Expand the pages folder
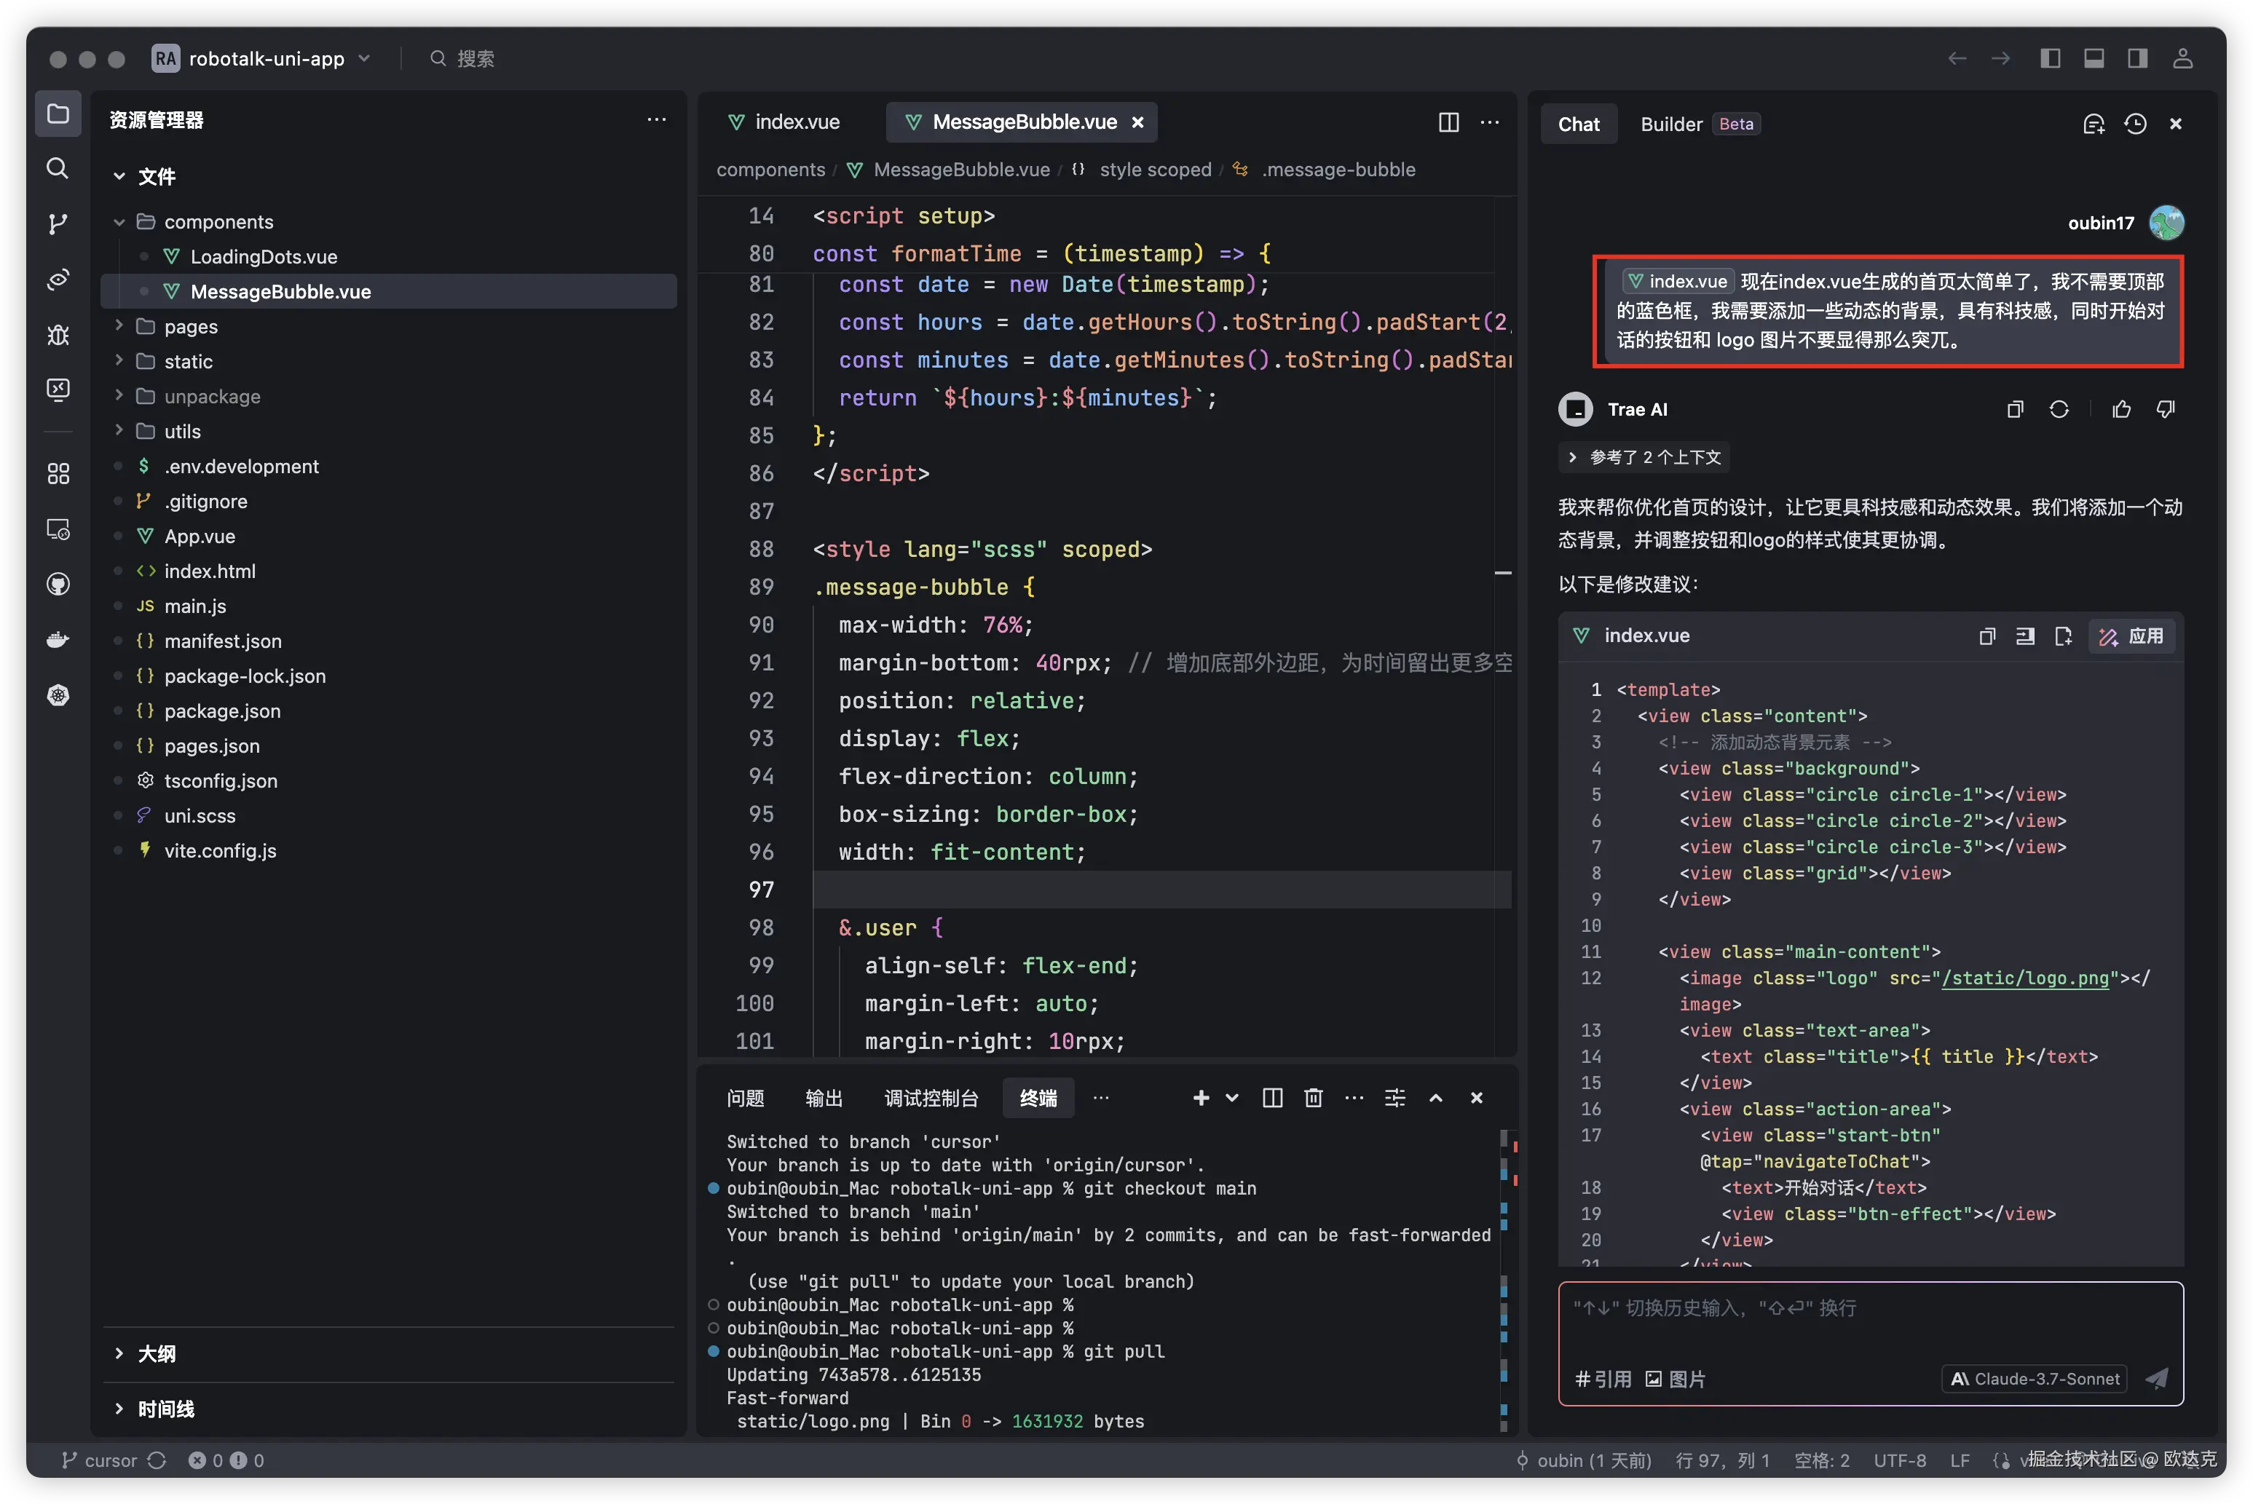 click(x=191, y=326)
